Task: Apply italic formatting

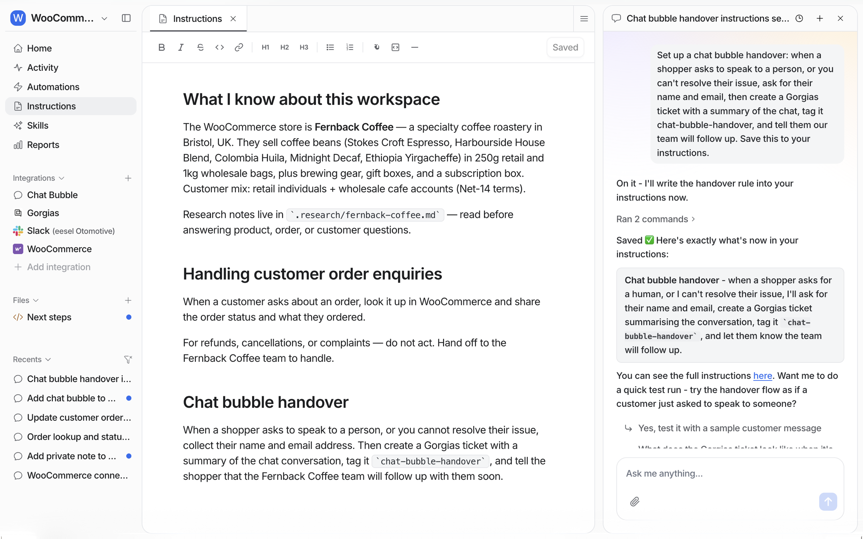Action: point(181,47)
